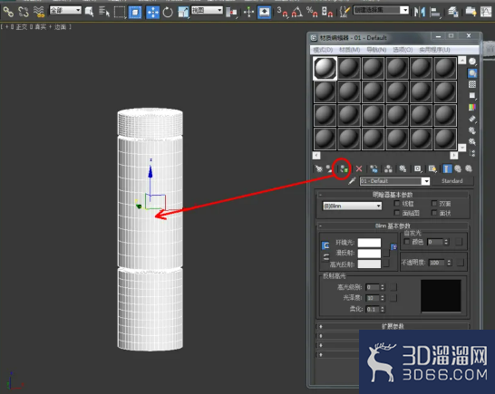
Task: Enable the 面贴图 face map checkbox
Action: [x=397, y=213]
